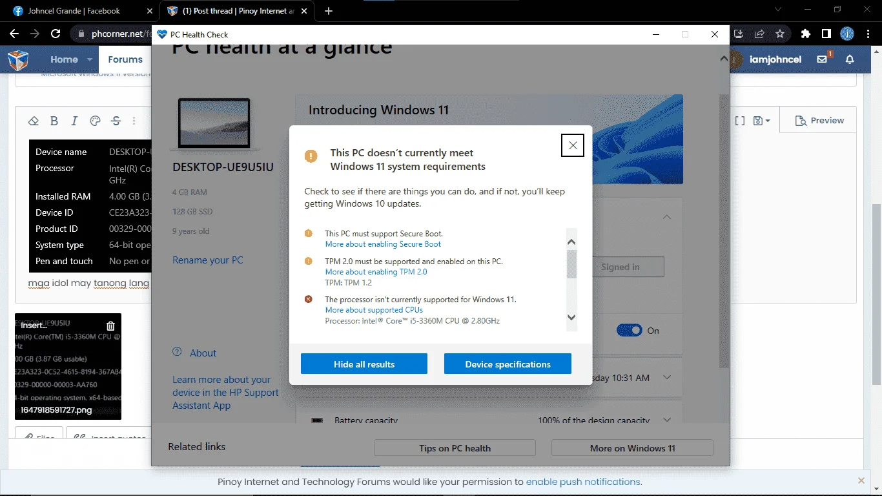Open a new browser tab
The image size is (882, 496).
pos(329,11)
